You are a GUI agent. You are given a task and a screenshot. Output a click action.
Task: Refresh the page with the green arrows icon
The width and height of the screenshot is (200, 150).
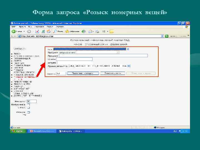click(x=43, y=31)
